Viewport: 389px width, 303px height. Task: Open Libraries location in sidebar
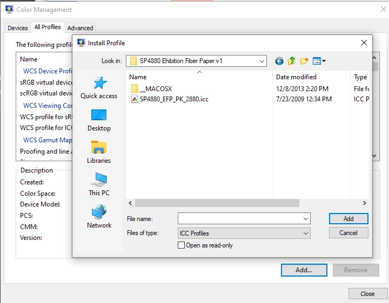tap(99, 152)
